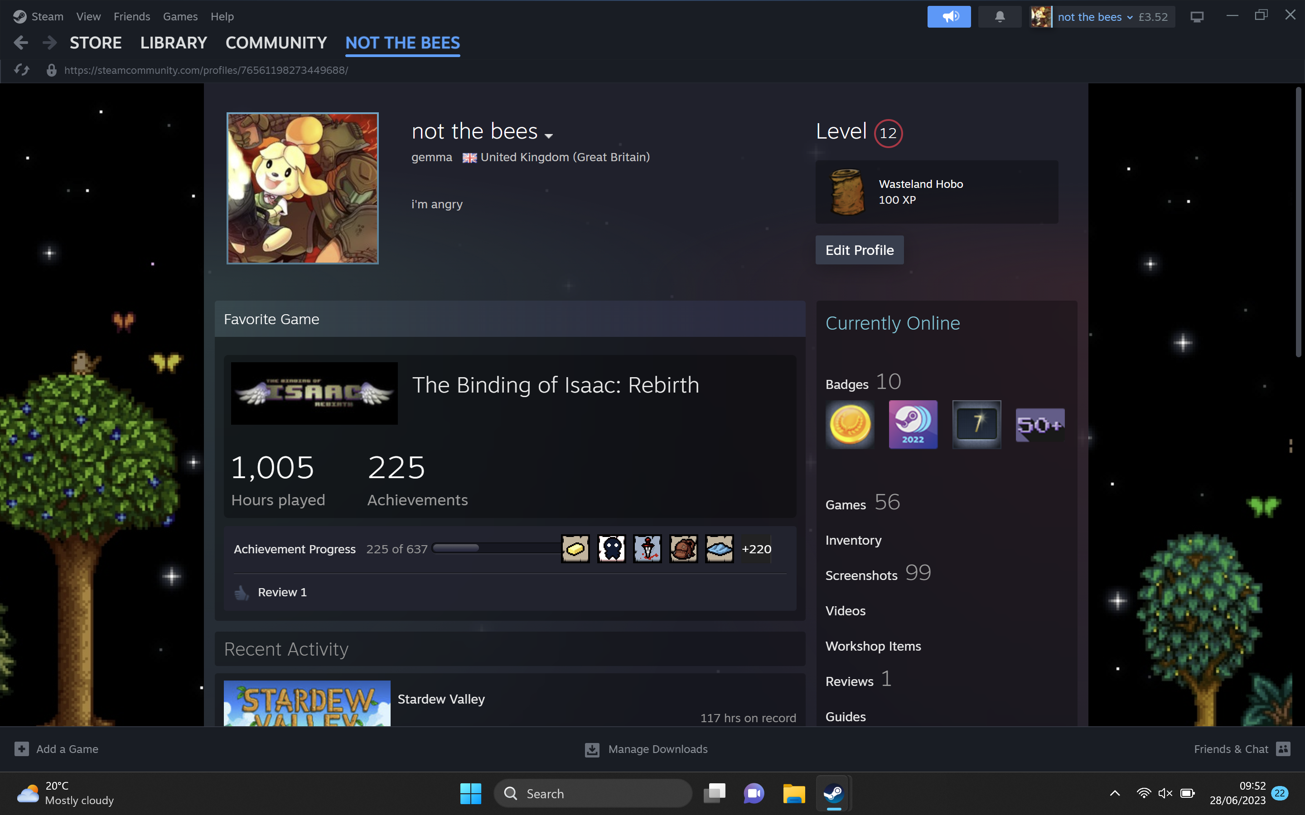Viewport: 1305px width, 815px height.
Task: Click the gold bar achievement icon
Action: pyautogui.click(x=575, y=549)
